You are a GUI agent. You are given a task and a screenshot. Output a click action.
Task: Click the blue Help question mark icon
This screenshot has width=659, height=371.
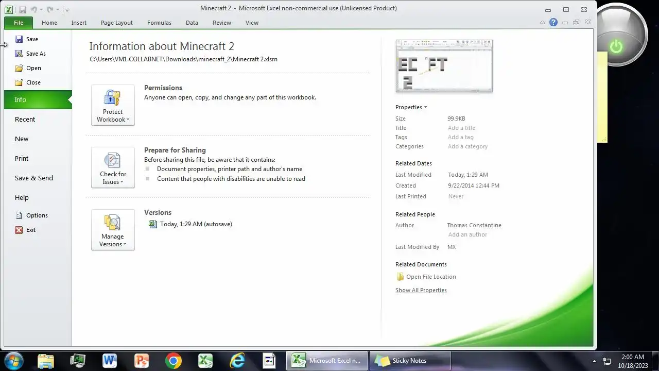[x=553, y=22]
